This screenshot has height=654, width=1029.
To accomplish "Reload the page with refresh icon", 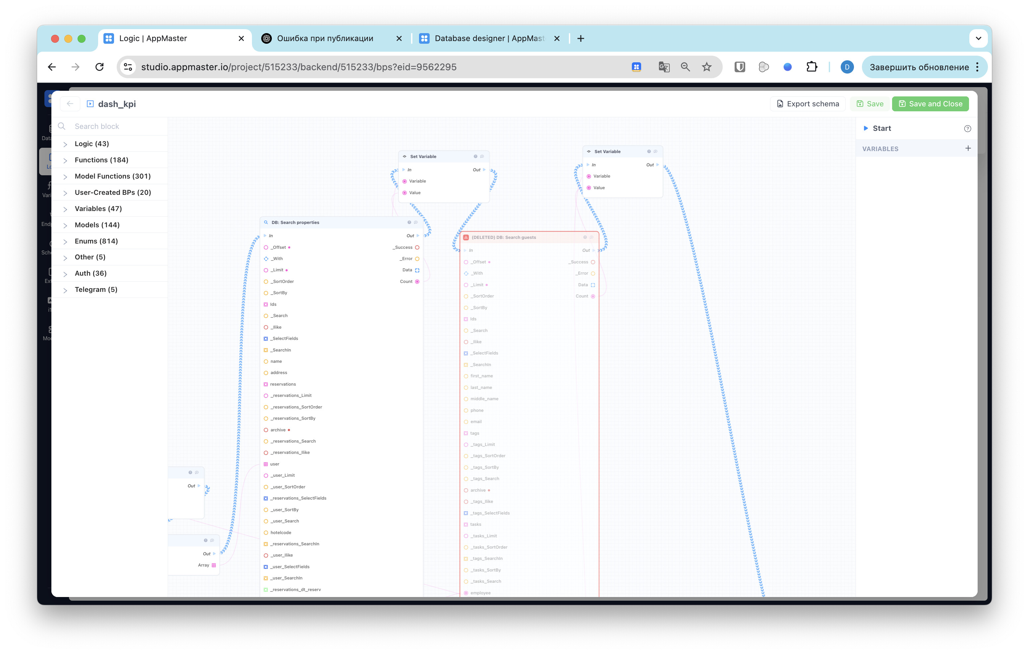I will [x=99, y=67].
